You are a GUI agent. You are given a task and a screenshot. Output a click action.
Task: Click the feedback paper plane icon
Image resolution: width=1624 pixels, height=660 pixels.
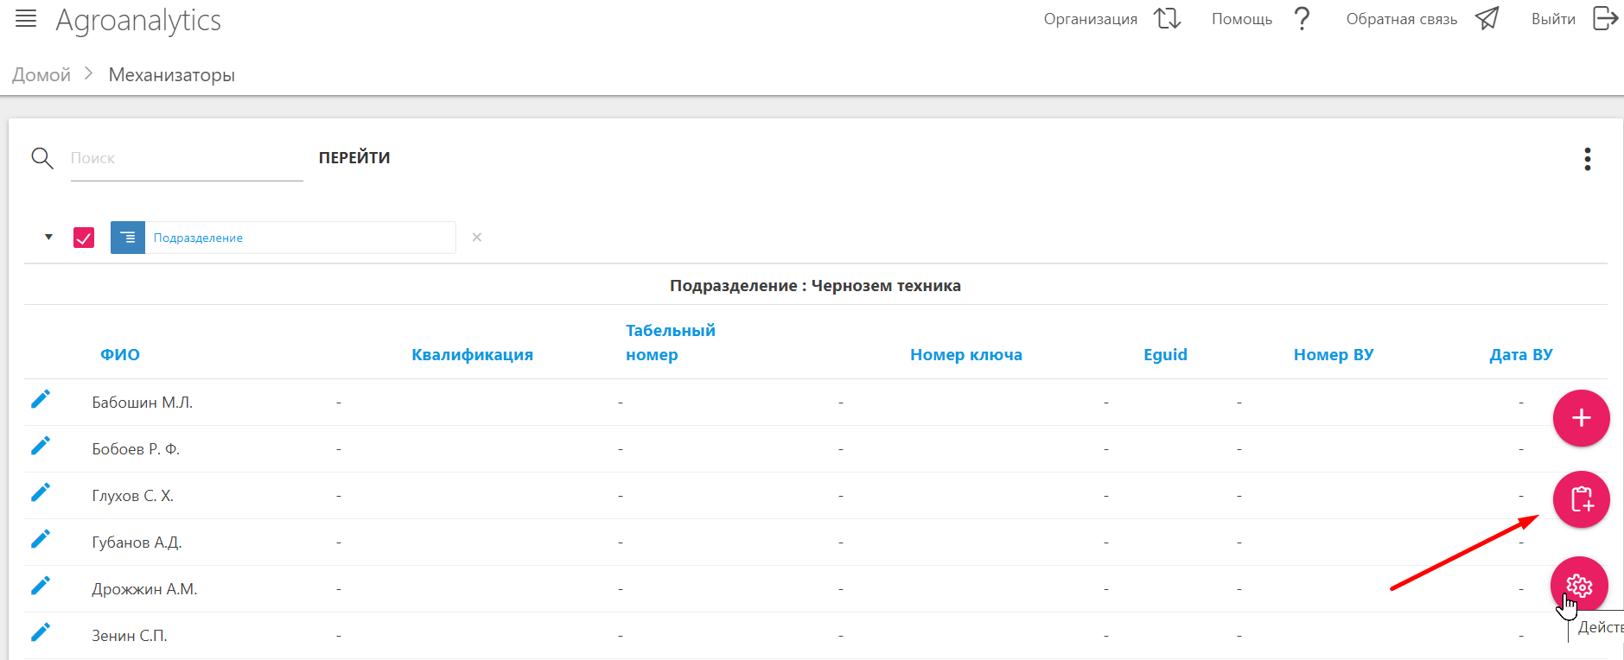(1487, 19)
